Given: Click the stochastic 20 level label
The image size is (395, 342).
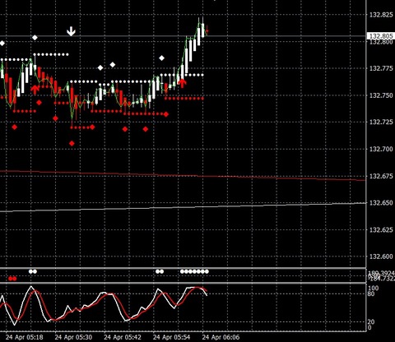Looking at the screenshot, I should tap(371, 321).
